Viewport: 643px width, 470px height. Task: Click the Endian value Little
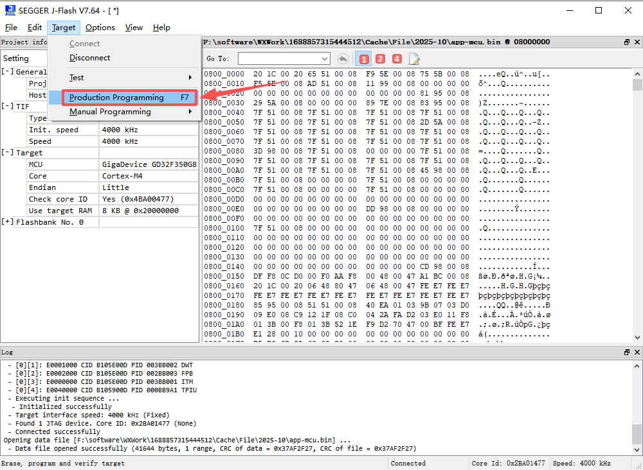click(x=149, y=187)
